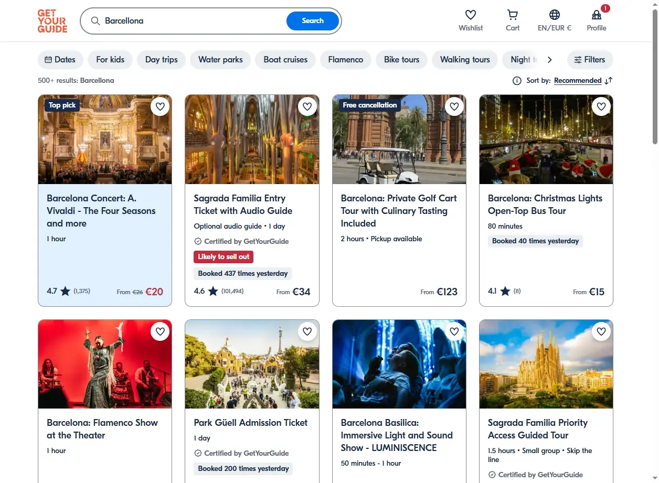Open the Vivaldi concert hall thumbnail

[105, 139]
